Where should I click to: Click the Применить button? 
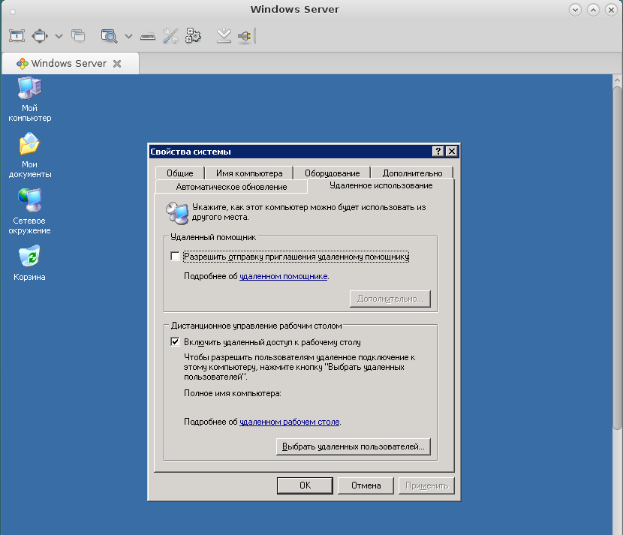click(427, 485)
